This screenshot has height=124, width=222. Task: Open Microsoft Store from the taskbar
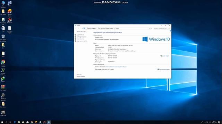coord(23,122)
